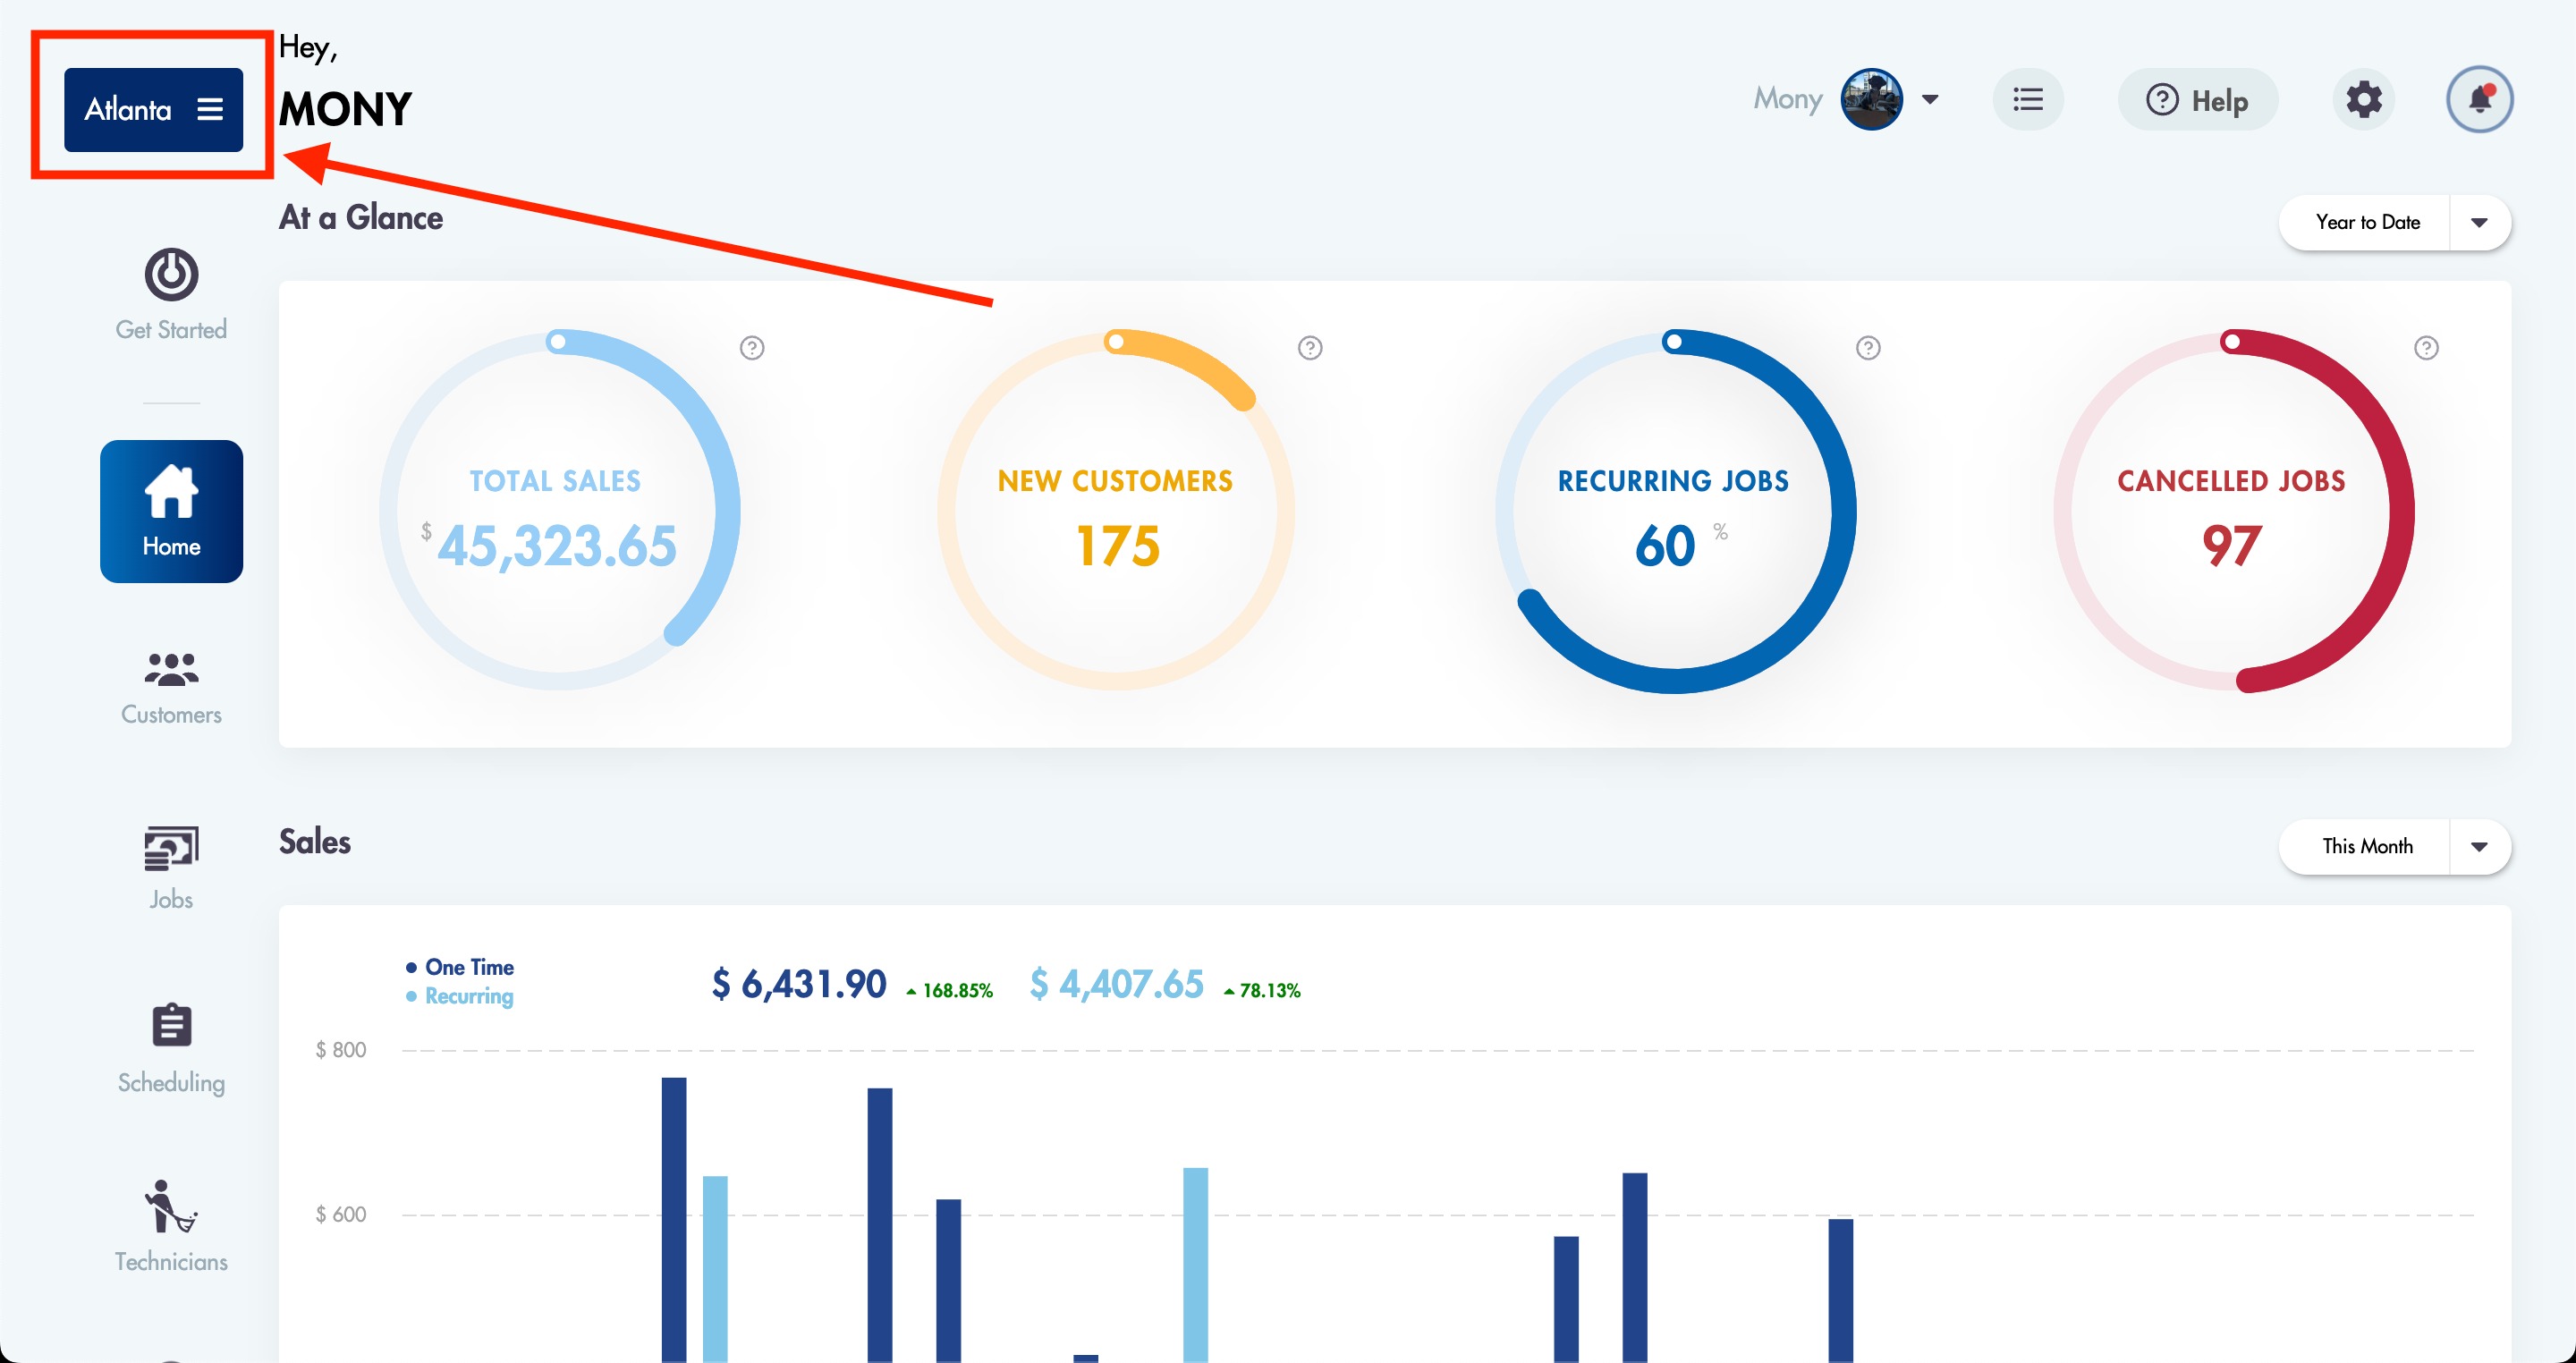Click the Sales section heading
Image resolution: width=2576 pixels, height=1363 pixels.
click(315, 841)
